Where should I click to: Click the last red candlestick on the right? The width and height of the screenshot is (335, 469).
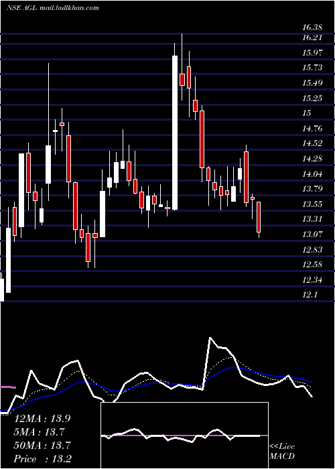coord(259,217)
